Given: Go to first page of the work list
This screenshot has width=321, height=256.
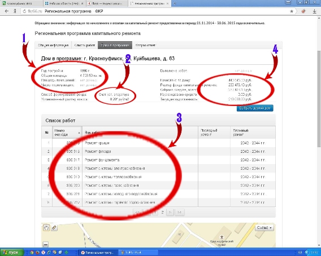Looking at the screenshot, I should [137, 212].
